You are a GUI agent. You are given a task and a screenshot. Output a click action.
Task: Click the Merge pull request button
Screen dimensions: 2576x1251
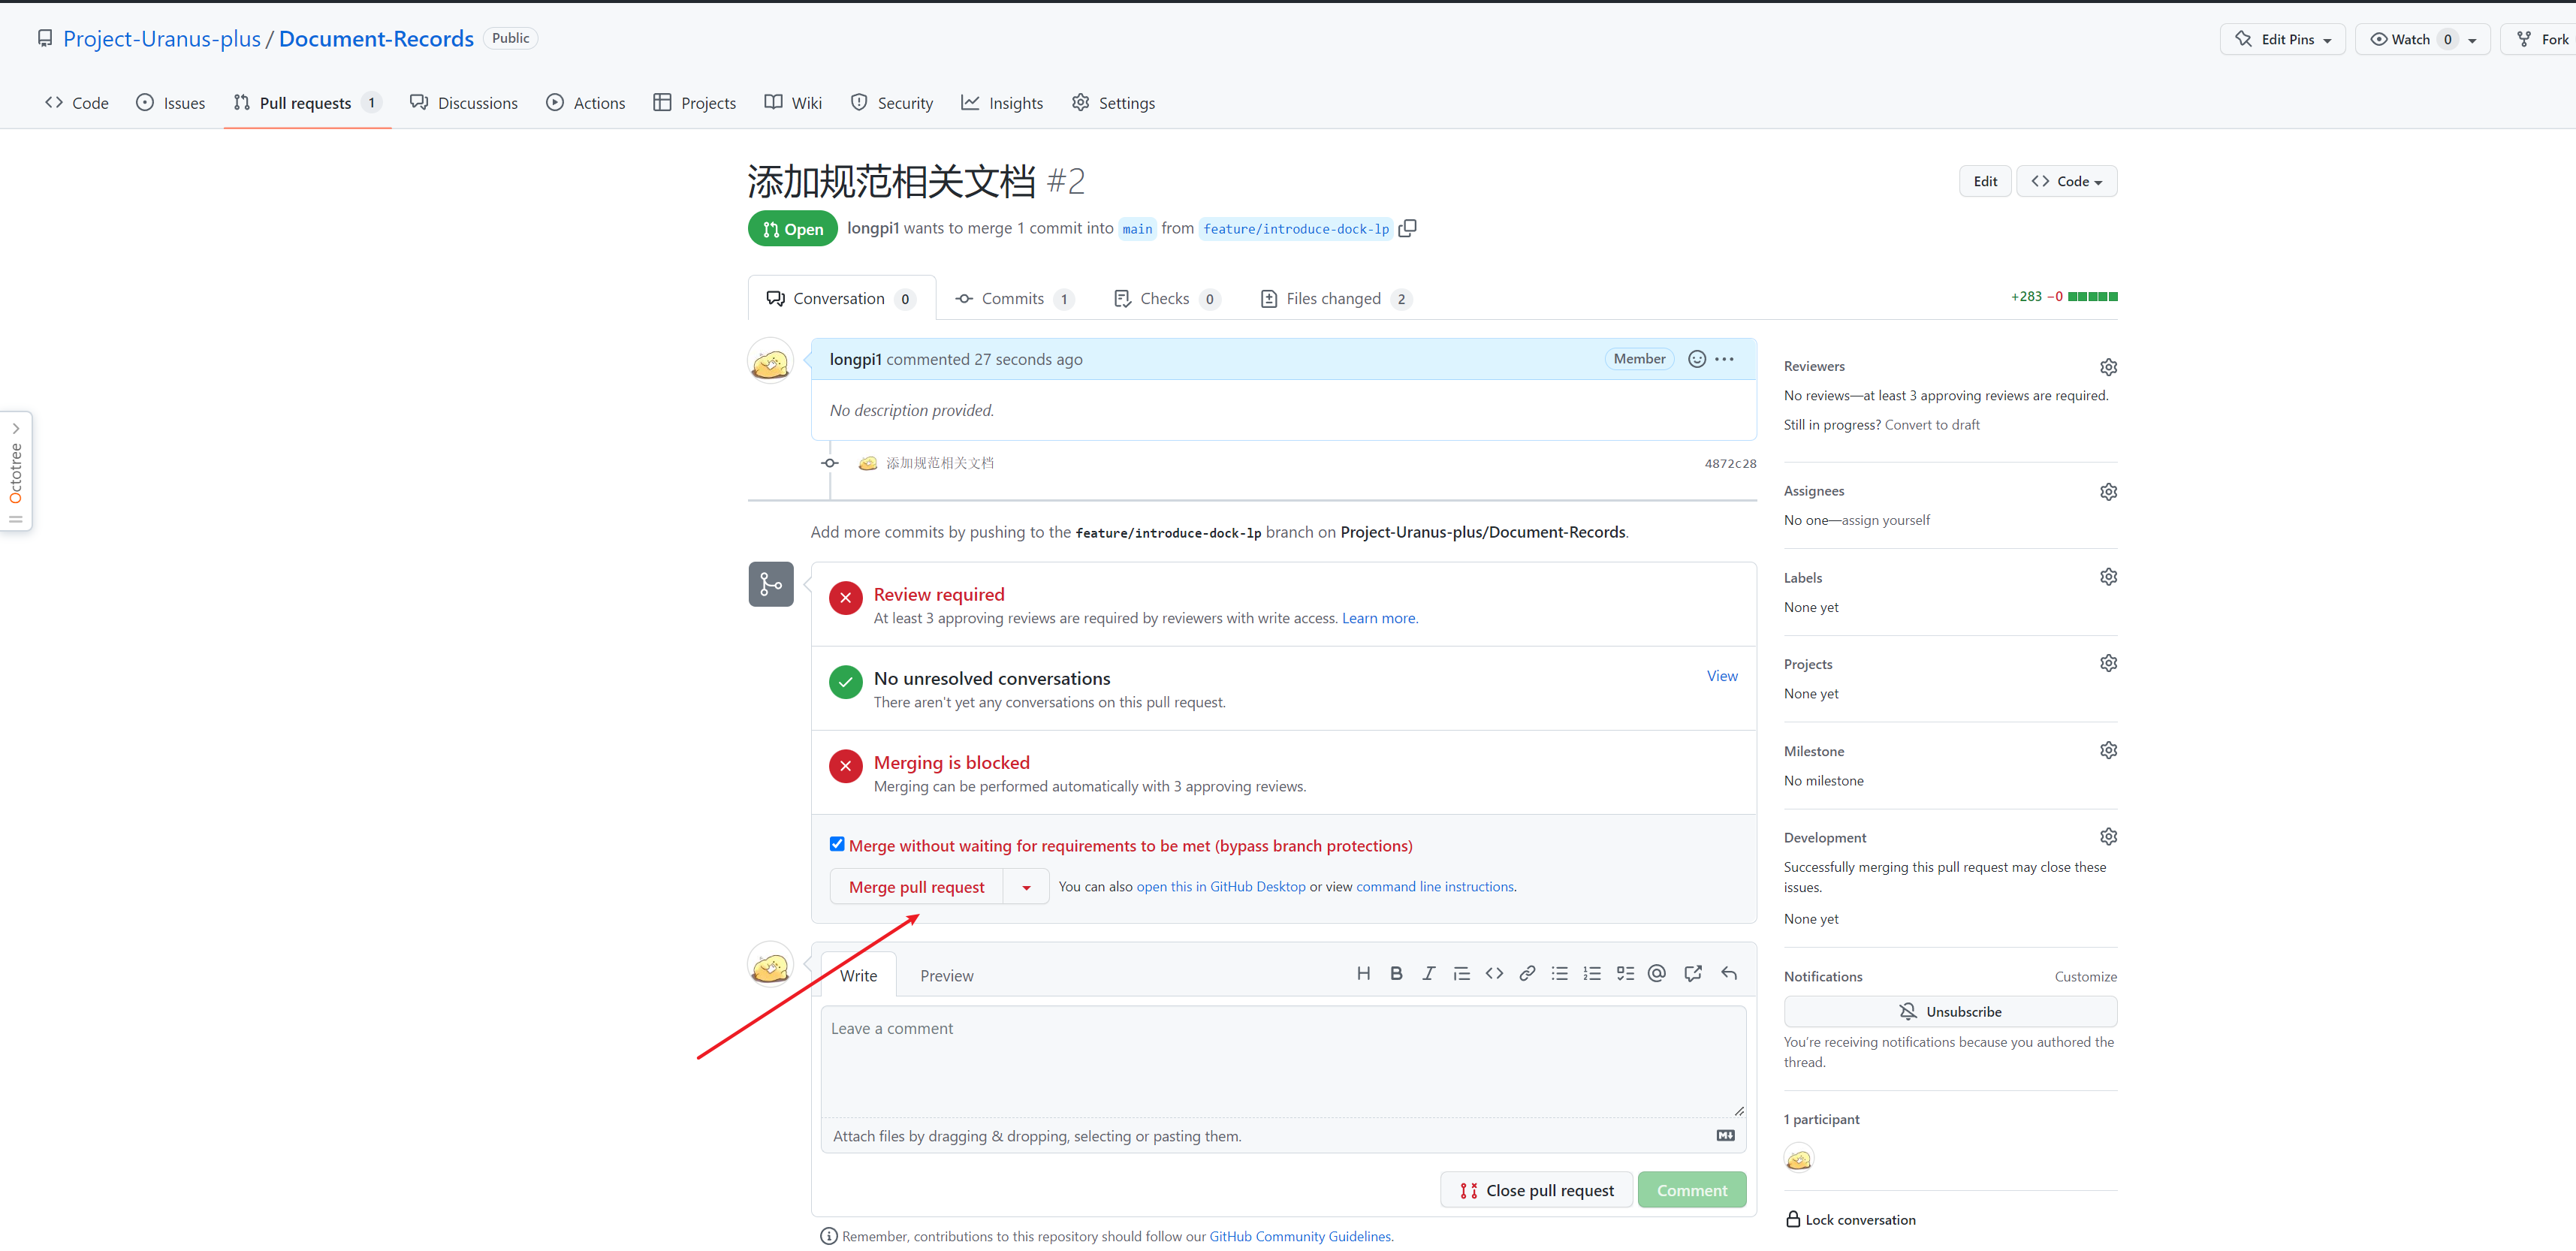(x=916, y=887)
